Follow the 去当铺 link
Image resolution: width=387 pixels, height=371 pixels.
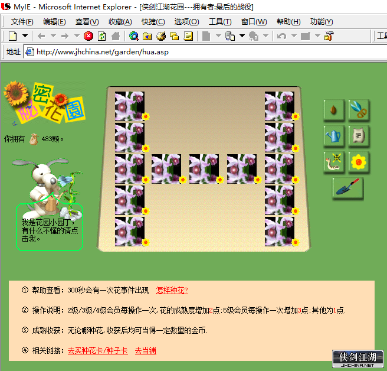tap(145, 351)
